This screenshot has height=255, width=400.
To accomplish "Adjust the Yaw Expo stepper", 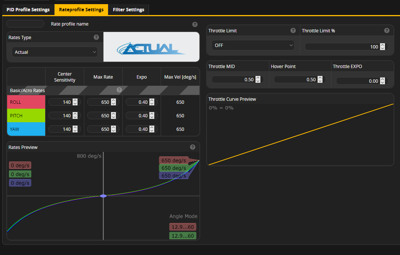I will (x=152, y=129).
